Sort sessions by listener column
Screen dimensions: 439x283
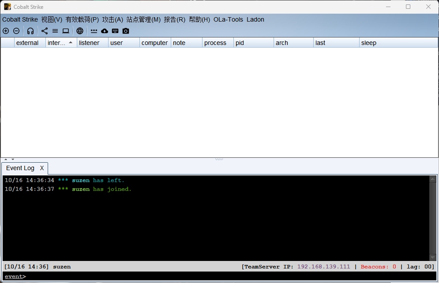pos(93,43)
